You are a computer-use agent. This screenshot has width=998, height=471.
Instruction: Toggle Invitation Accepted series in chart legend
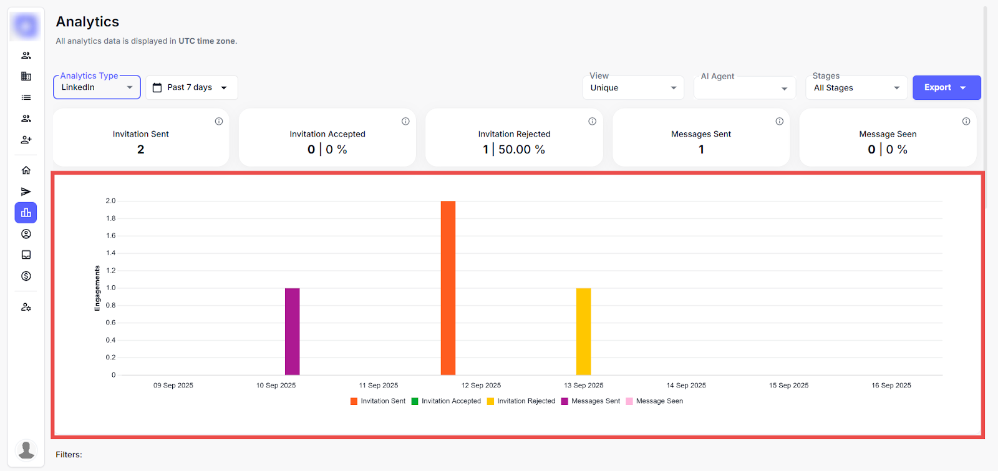tap(446, 401)
